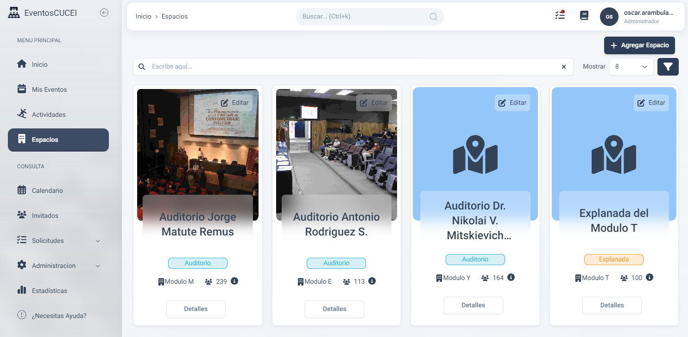
Task: Open the user profile menu
Action: click(638, 17)
